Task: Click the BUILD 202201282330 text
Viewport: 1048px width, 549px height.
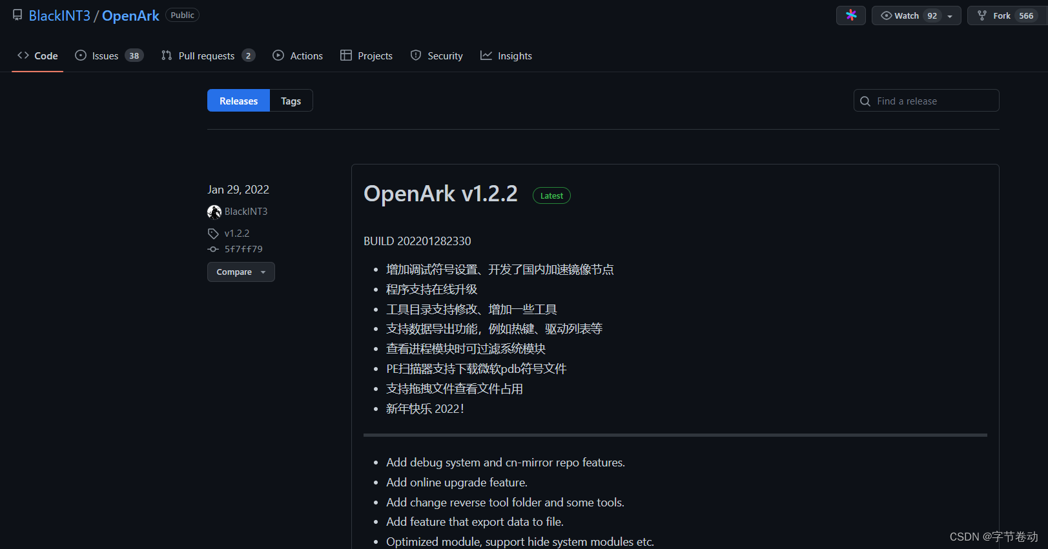Action: (417, 241)
